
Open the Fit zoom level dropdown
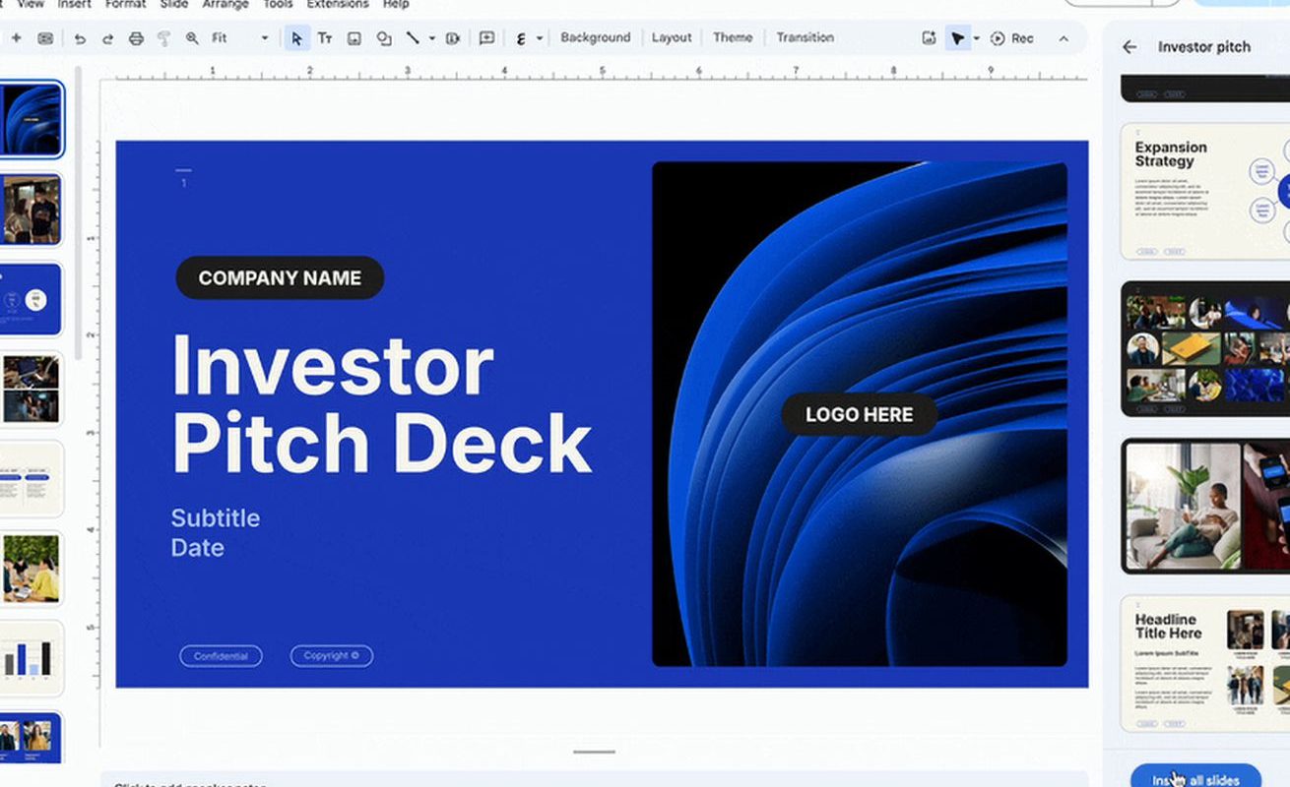239,38
